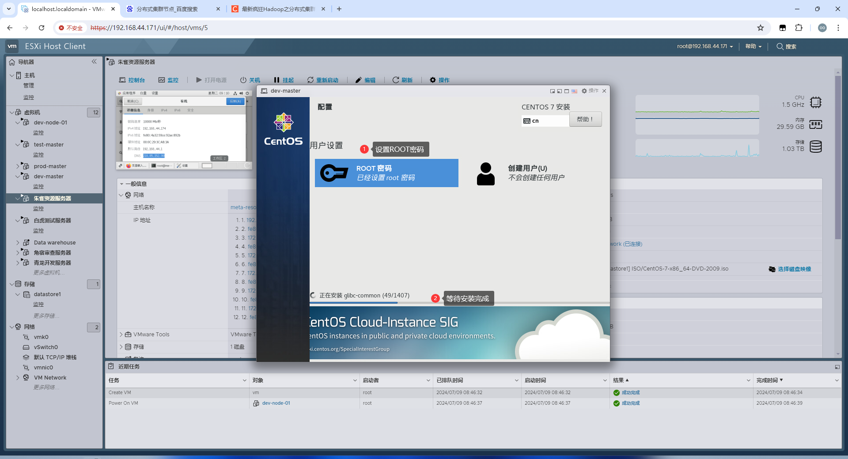This screenshot has width=848, height=459.
Task: Click 更多虚拟机... link
Action: point(49,273)
